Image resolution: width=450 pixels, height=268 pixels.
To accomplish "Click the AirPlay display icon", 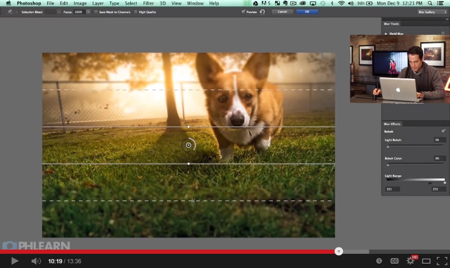I will [x=313, y=3].
